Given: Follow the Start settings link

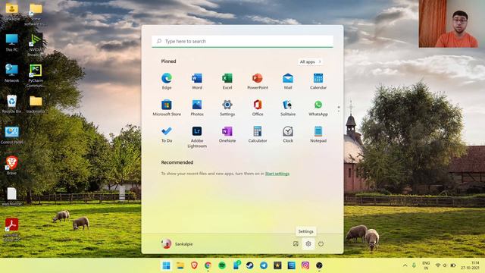Looking at the screenshot, I should click(x=277, y=174).
